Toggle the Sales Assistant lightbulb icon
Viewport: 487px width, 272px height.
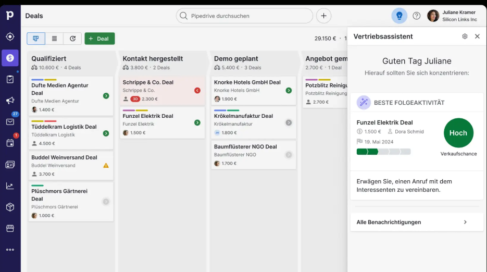[x=399, y=16]
